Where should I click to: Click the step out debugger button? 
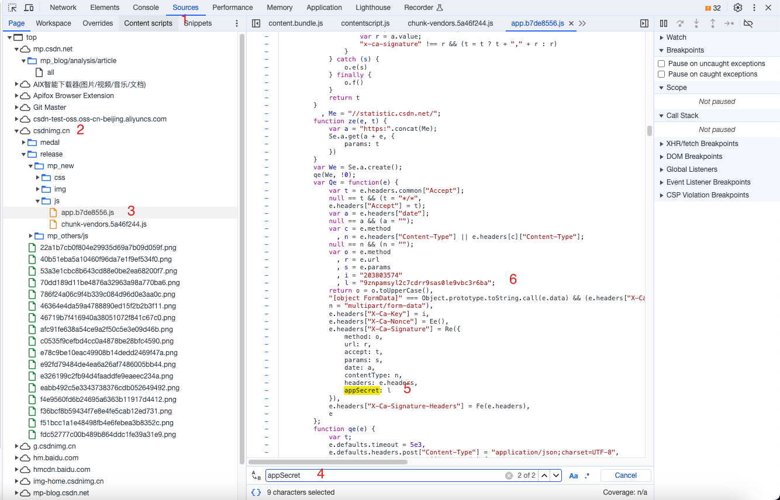click(713, 23)
